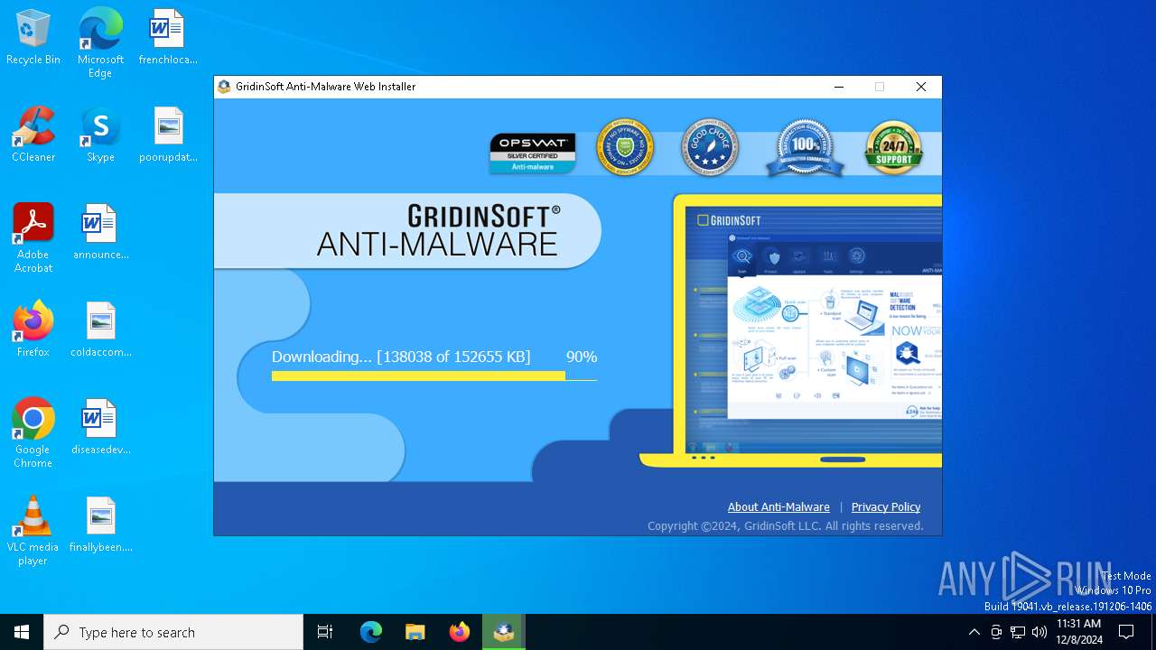This screenshot has height=650, width=1156.
Task: Open Firefox from the taskbar
Action: coord(459,632)
